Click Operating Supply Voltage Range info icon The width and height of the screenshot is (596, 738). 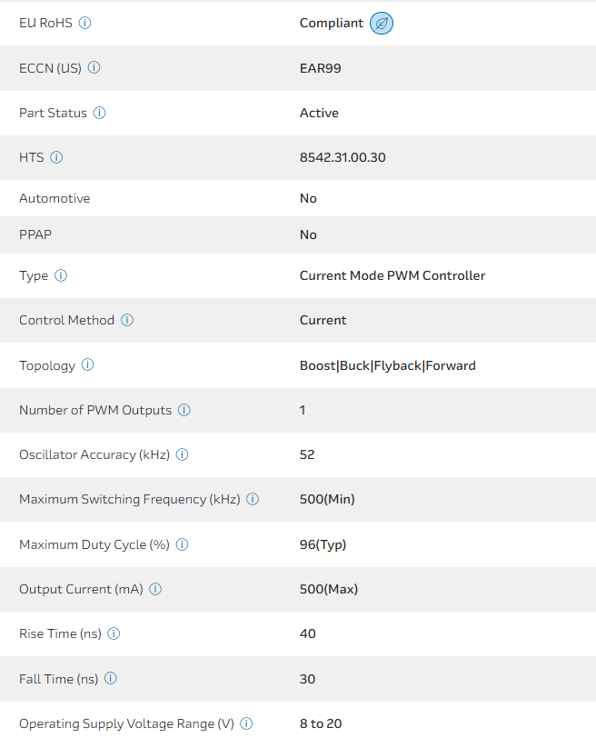click(x=246, y=723)
